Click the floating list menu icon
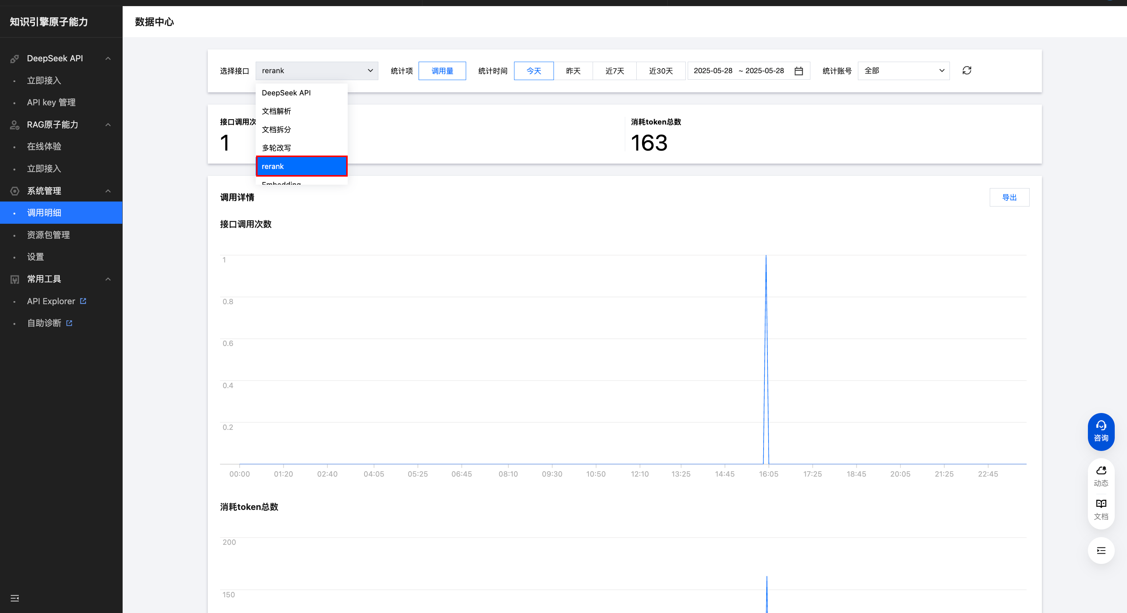Viewport: 1127px width, 613px height. point(1101,550)
